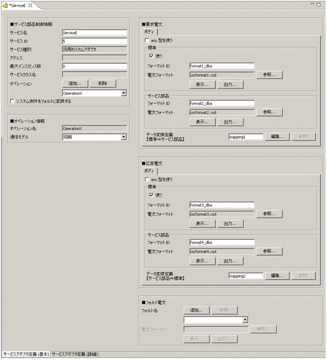
Task: Click 表示 under cscformat1.xsd
Action: click(x=202, y=85)
